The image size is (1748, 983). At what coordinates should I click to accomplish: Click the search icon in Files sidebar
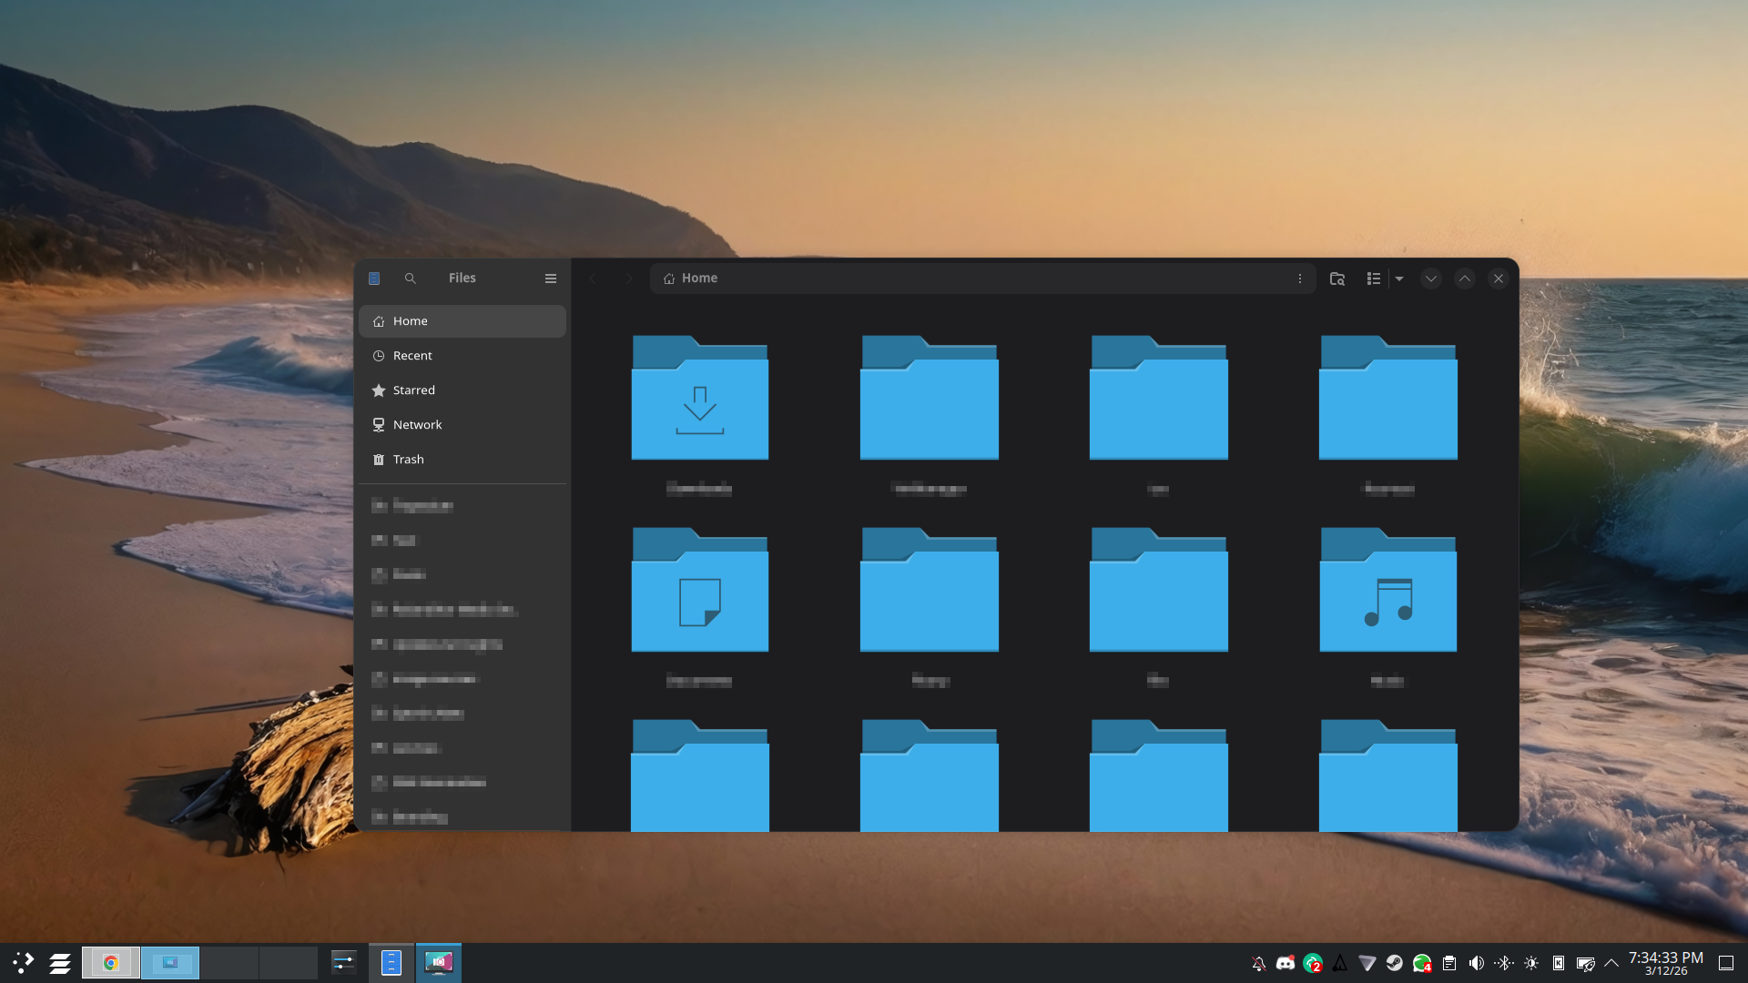point(411,279)
